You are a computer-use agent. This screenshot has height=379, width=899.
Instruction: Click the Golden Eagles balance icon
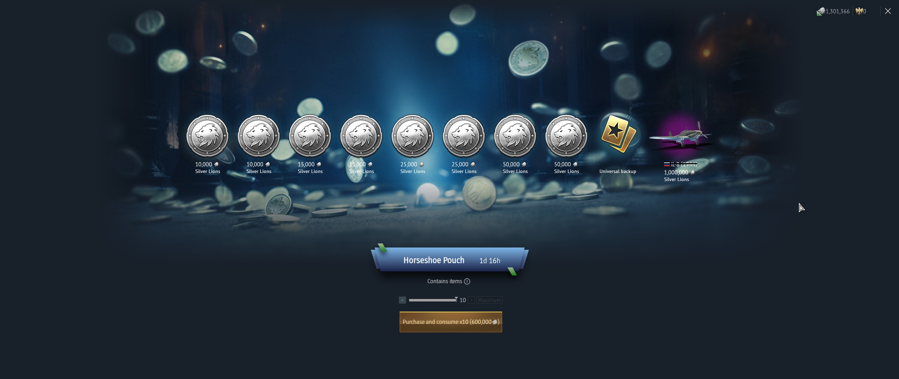pyautogui.click(x=859, y=11)
